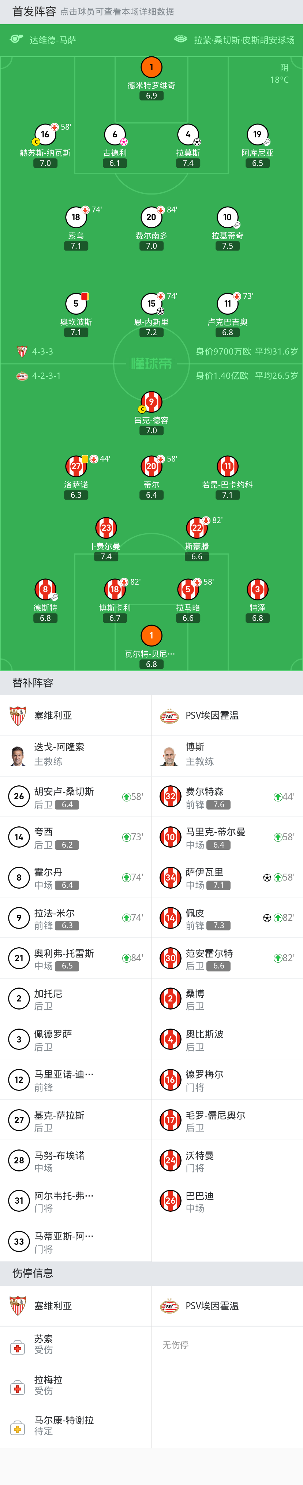
Task: Select PSV player 27 洛萨诺 jersey icon
Action: [x=76, y=466]
